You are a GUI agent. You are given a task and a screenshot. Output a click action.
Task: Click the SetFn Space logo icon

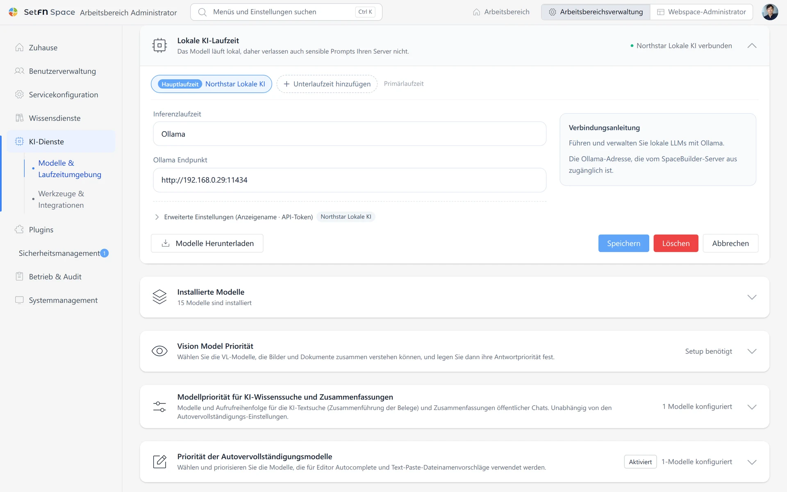click(x=13, y=12)
